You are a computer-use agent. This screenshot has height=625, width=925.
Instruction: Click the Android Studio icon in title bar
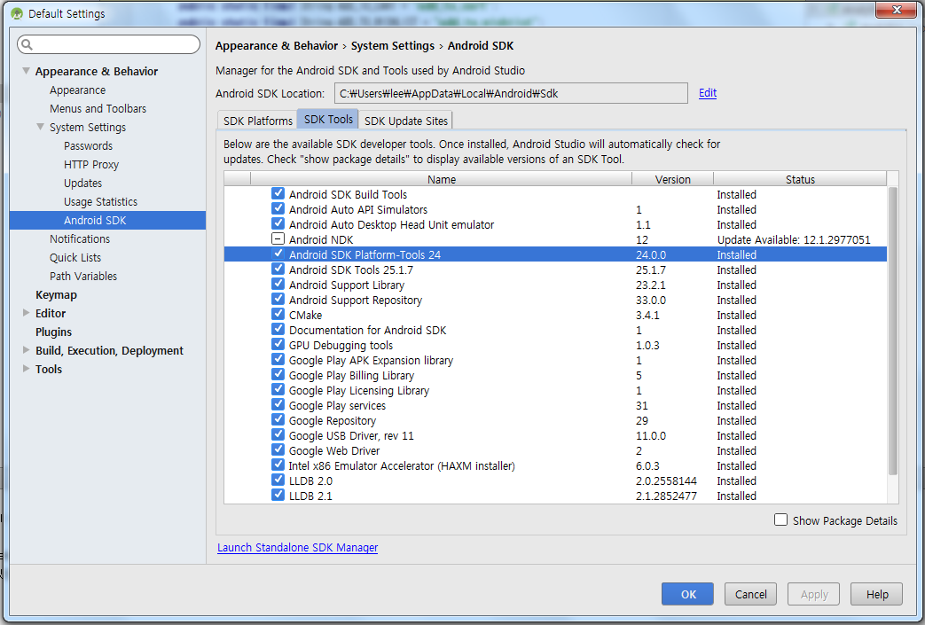[x=17, y=13]
